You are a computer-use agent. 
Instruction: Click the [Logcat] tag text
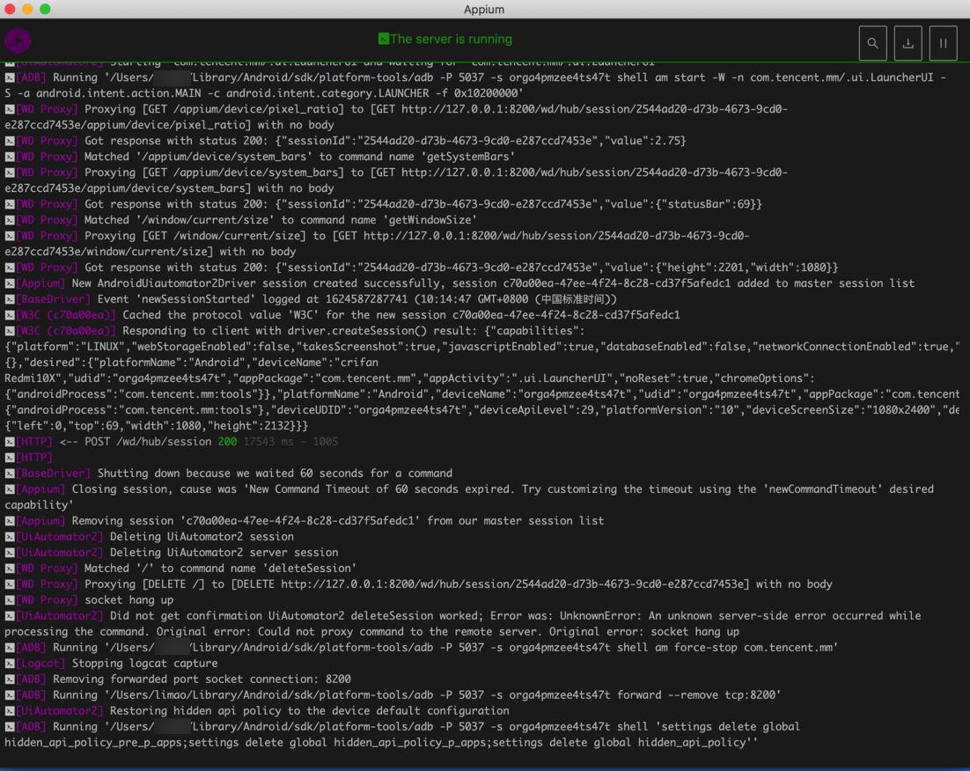pos(40,664)
